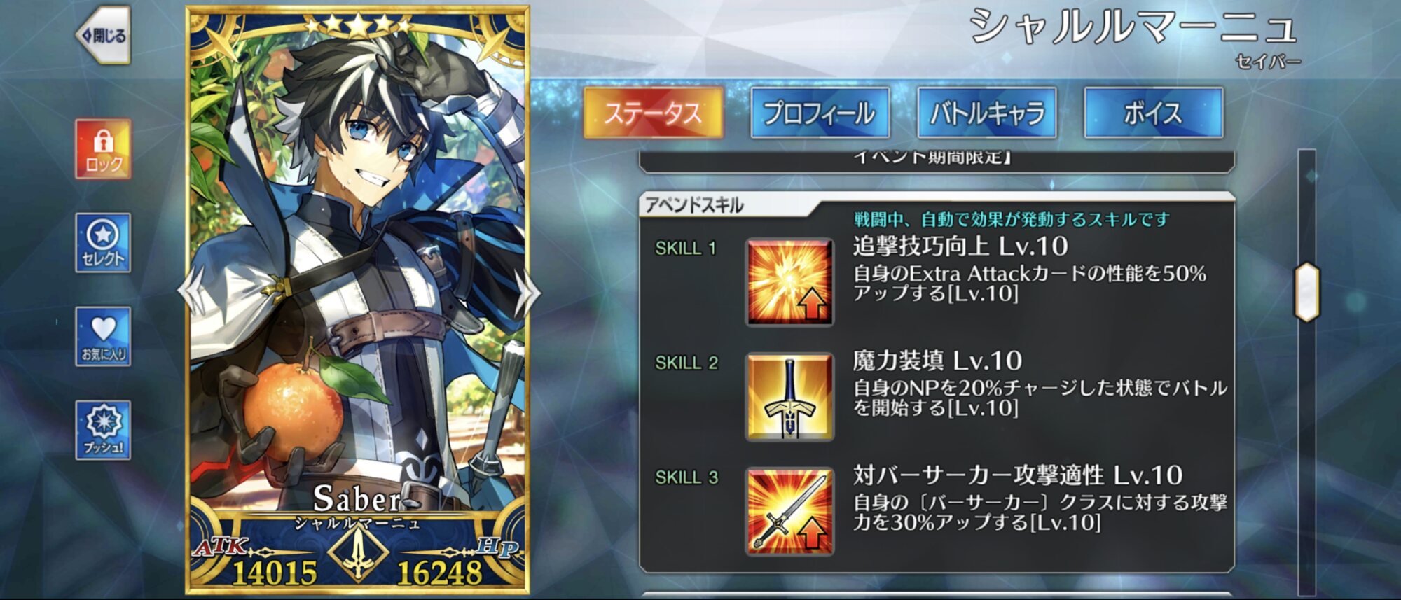
Task: Show next card art with right arrow
Action: 527,293
